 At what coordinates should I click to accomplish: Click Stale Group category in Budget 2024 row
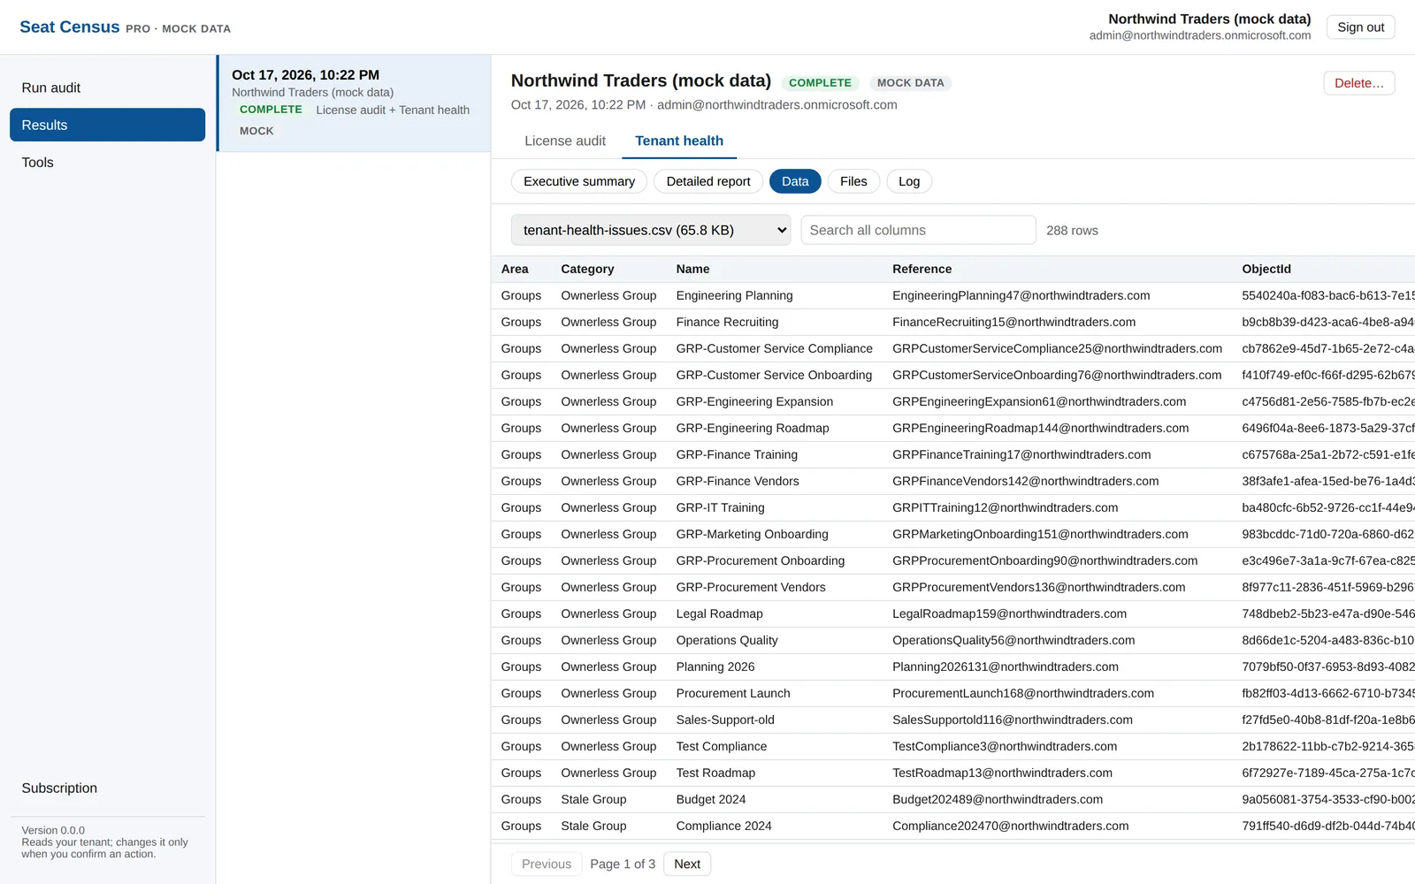click(593, 799)
